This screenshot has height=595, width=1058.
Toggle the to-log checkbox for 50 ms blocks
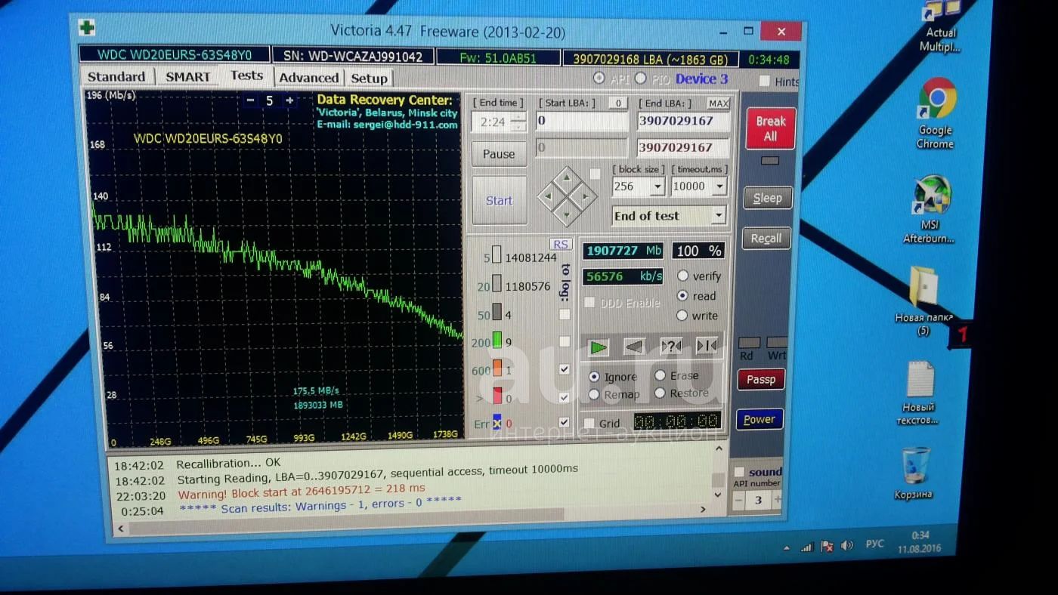tap(564, 314)
